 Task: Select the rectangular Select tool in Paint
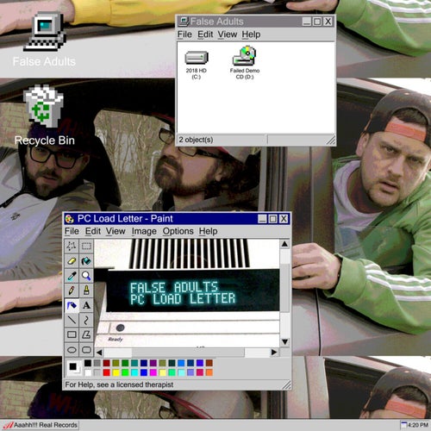coord(86,247)
